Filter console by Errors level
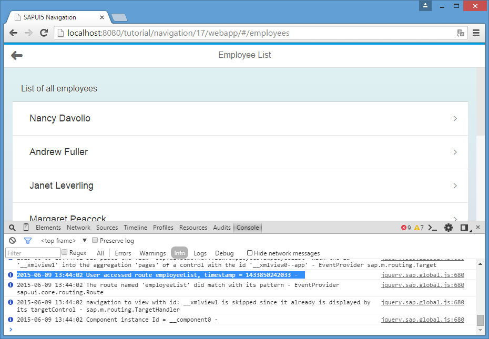489x339 pixels. point(123,253)
